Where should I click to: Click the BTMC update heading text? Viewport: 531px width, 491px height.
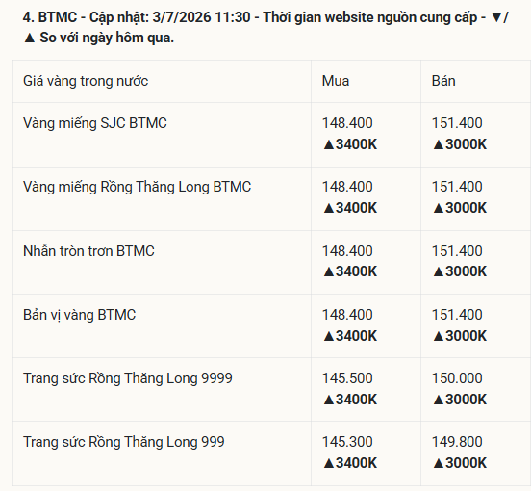tap(265, 27)
